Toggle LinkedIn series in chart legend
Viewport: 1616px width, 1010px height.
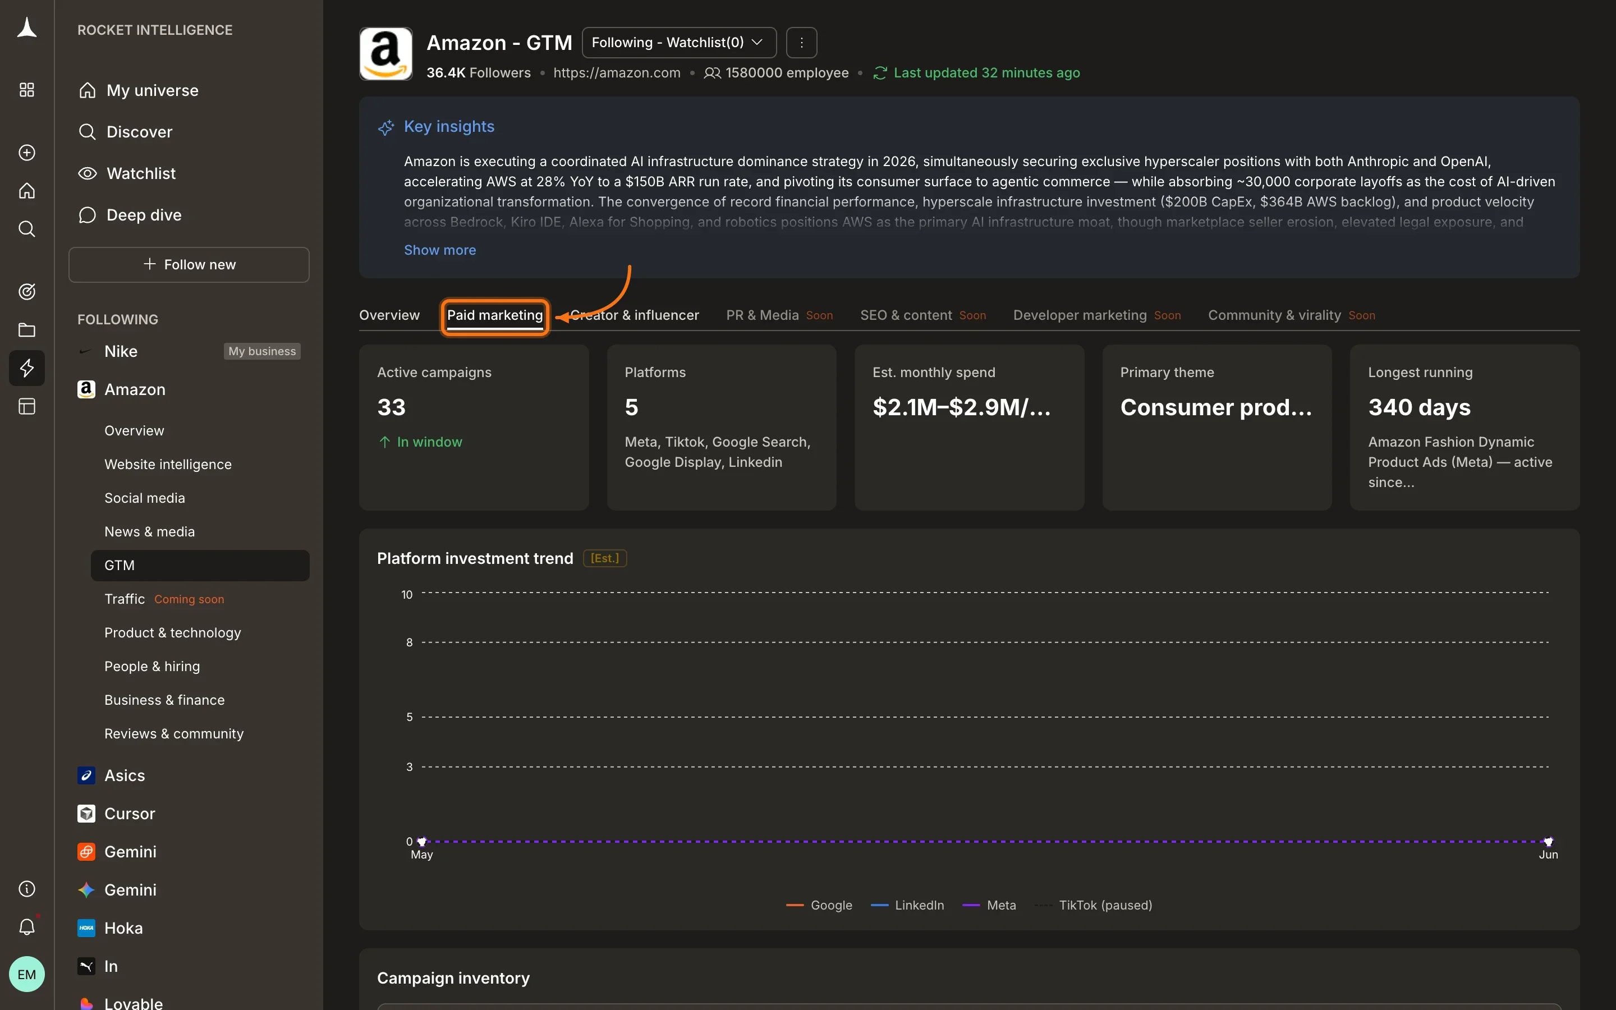click(x=907, y=905)
